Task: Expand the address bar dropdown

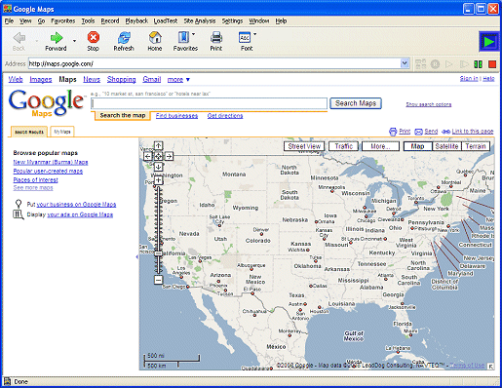Action: pyautogui.click(x=405, y=63)
